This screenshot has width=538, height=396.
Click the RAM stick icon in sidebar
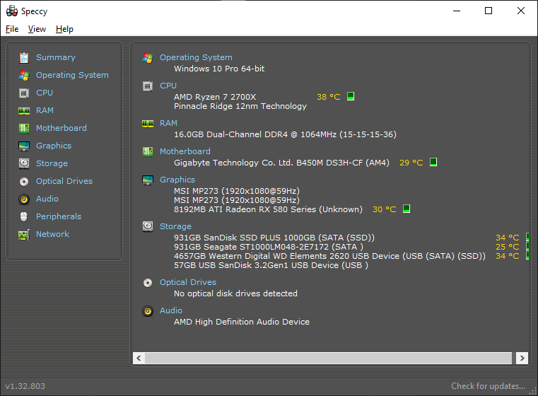(x=23, y=110)
